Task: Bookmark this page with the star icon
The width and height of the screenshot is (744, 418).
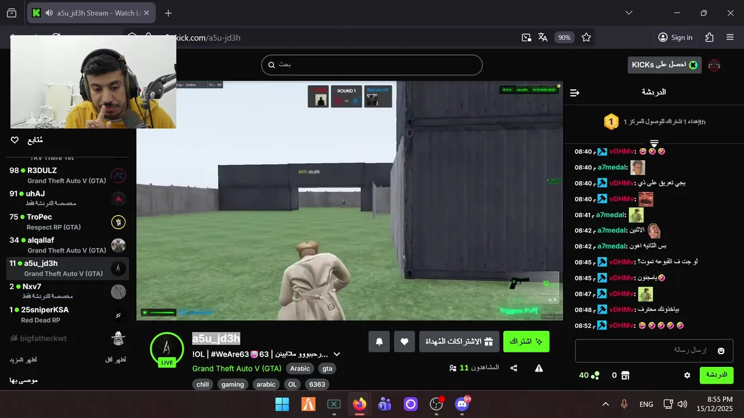Action: coord(586,37)
